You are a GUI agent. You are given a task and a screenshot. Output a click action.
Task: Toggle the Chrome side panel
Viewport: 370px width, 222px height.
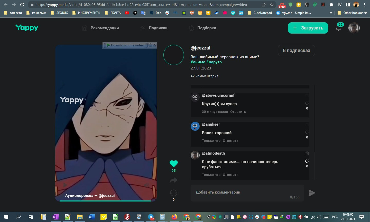pyautogui.click(x=348, y=5)
